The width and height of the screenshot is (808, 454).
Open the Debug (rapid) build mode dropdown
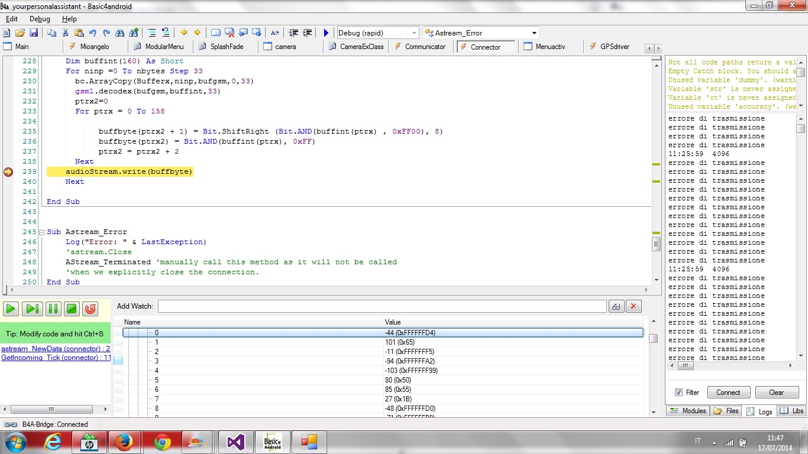tap(413, 33)
